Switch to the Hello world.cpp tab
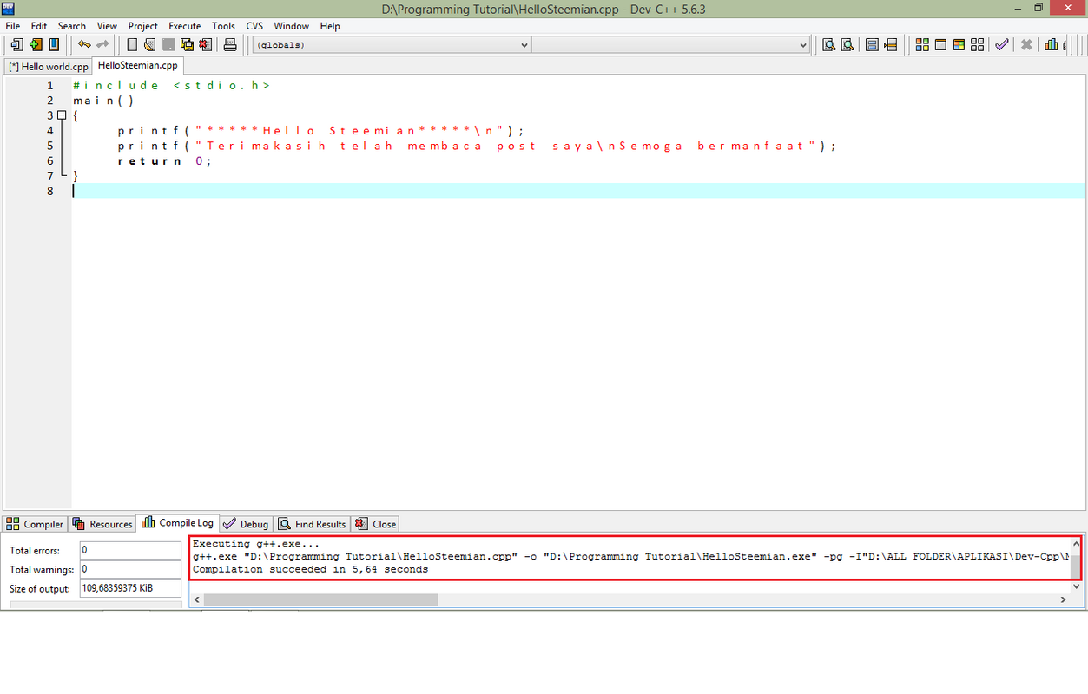 (x=49, y=67)
